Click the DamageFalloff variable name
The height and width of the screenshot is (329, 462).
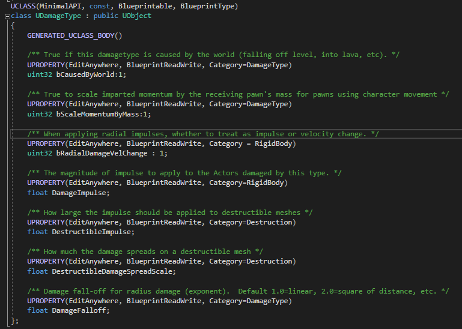pyautogui.click(x=79, y=311)
